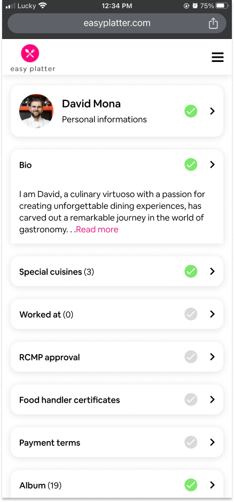Tap the Safari share icon

(213, 23)
